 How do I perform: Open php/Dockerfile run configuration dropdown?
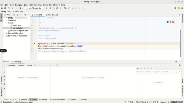[35, 8]
